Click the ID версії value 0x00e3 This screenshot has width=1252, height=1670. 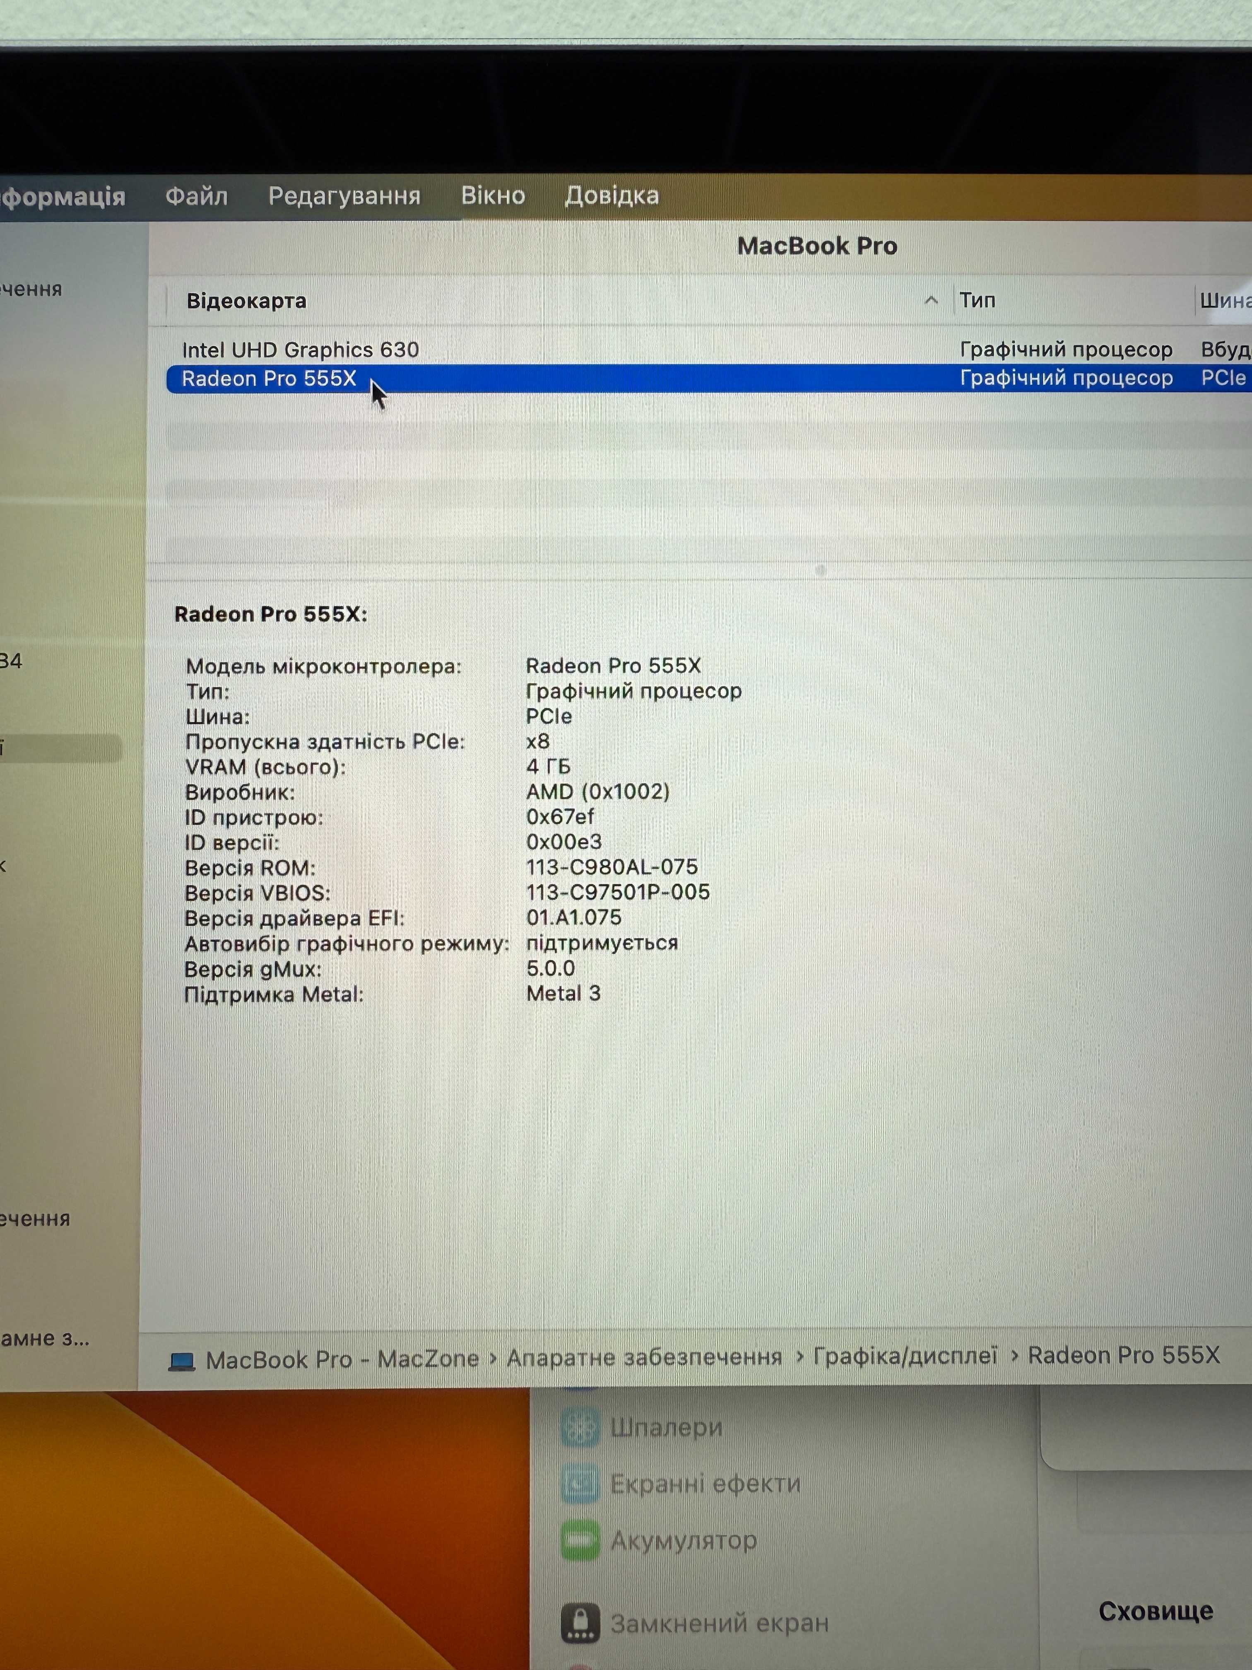(564, 842)
